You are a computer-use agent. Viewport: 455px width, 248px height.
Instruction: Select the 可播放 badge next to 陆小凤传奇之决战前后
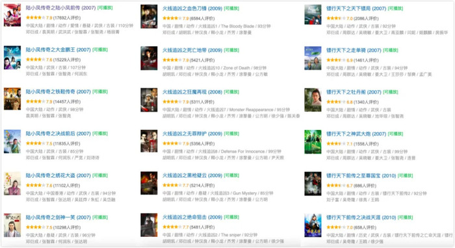point(100,134)
